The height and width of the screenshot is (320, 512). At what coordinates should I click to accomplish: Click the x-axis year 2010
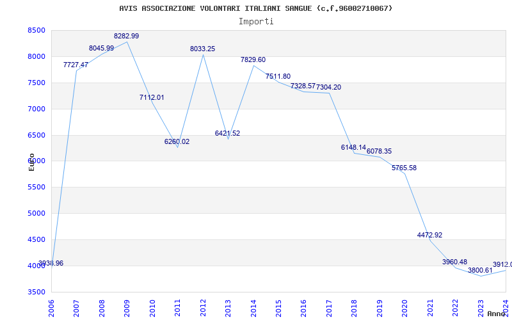click(x=152, y=308)
